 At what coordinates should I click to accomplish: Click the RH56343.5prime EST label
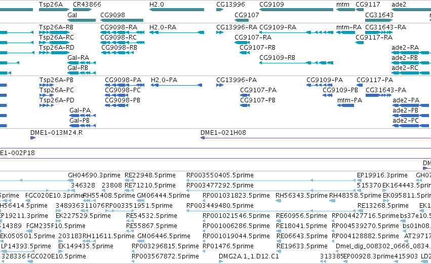301,196
